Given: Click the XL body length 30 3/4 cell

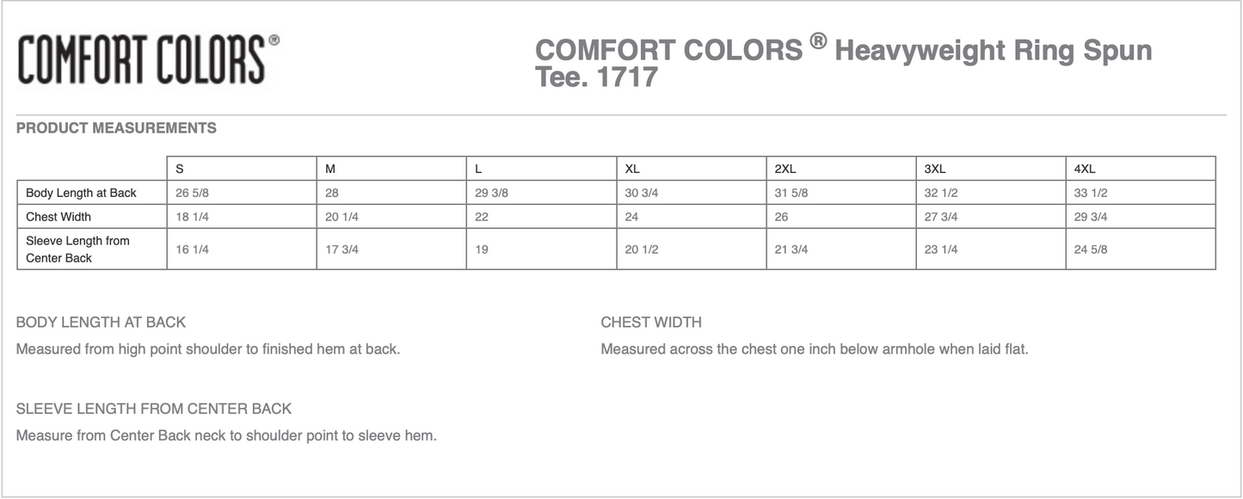Looking at the screenshot, I should (x=642, y=193).
